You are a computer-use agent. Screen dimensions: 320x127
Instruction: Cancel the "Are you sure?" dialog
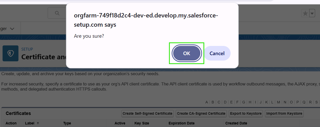click(217, 53)
